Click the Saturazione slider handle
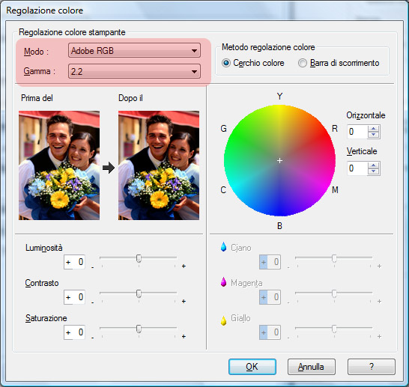 (x=139, y=329)
